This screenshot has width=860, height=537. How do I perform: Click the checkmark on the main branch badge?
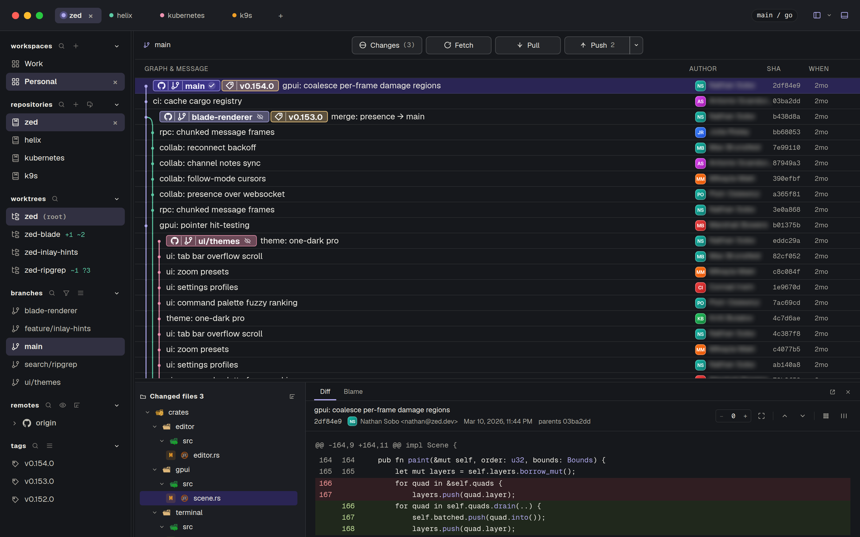coord(212,85)
